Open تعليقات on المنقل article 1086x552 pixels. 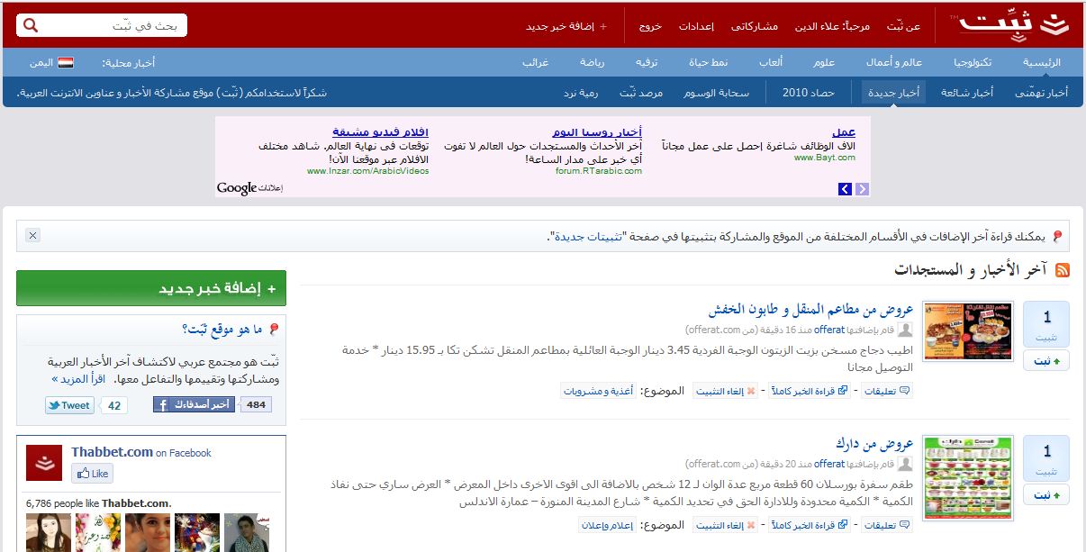(888, 391)
